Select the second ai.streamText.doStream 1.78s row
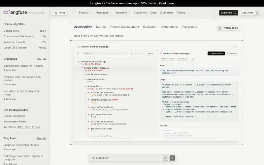 point(109,108)
